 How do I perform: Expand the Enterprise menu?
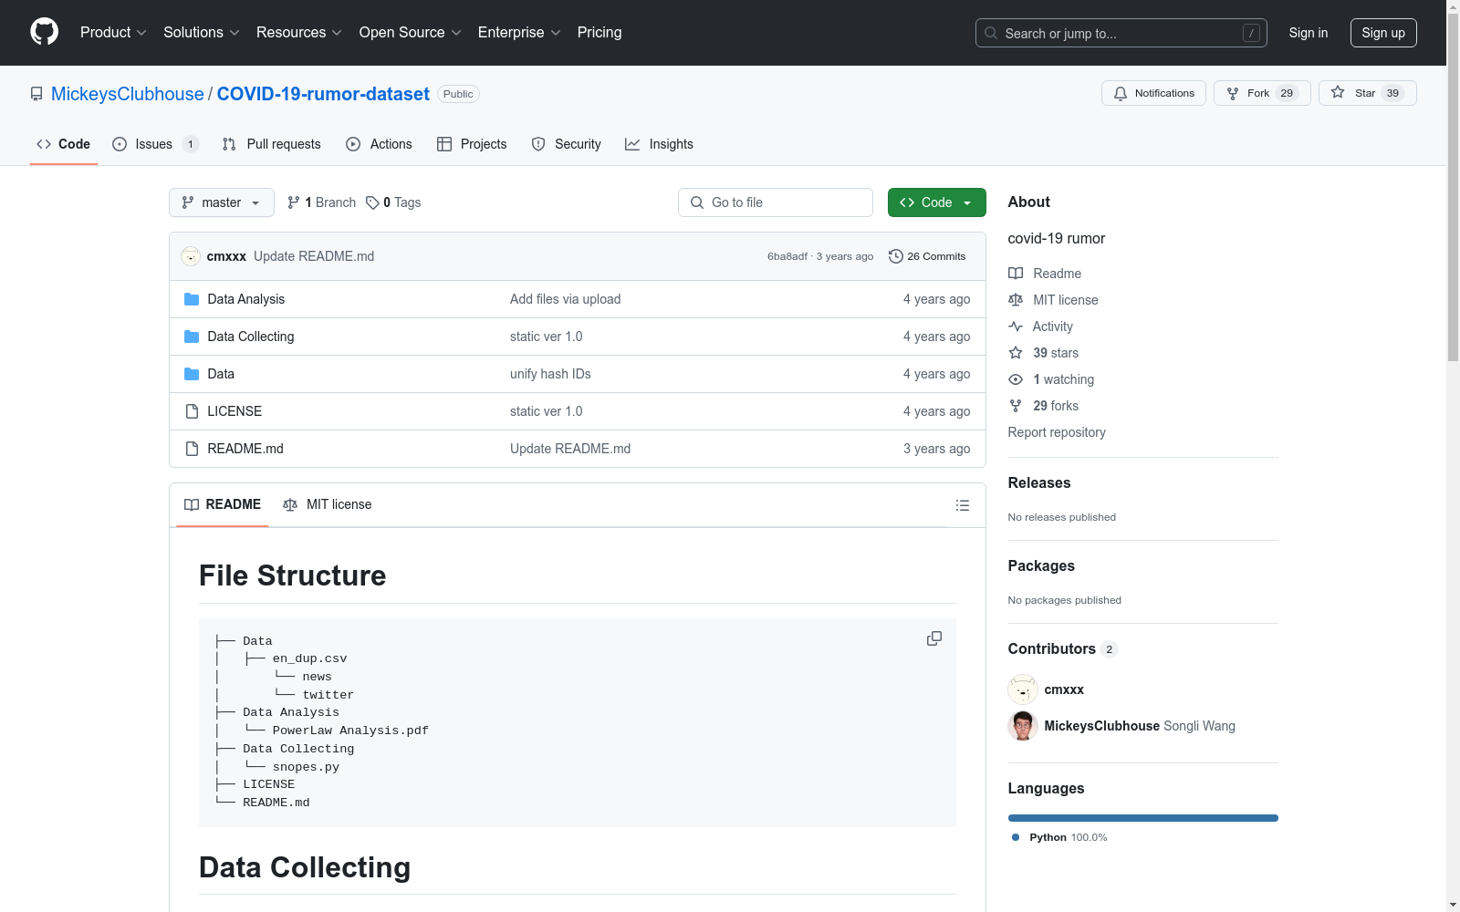(x=519, y=33)
